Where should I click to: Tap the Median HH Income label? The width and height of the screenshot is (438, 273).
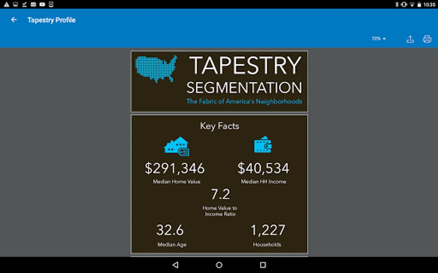pos(263,182)
